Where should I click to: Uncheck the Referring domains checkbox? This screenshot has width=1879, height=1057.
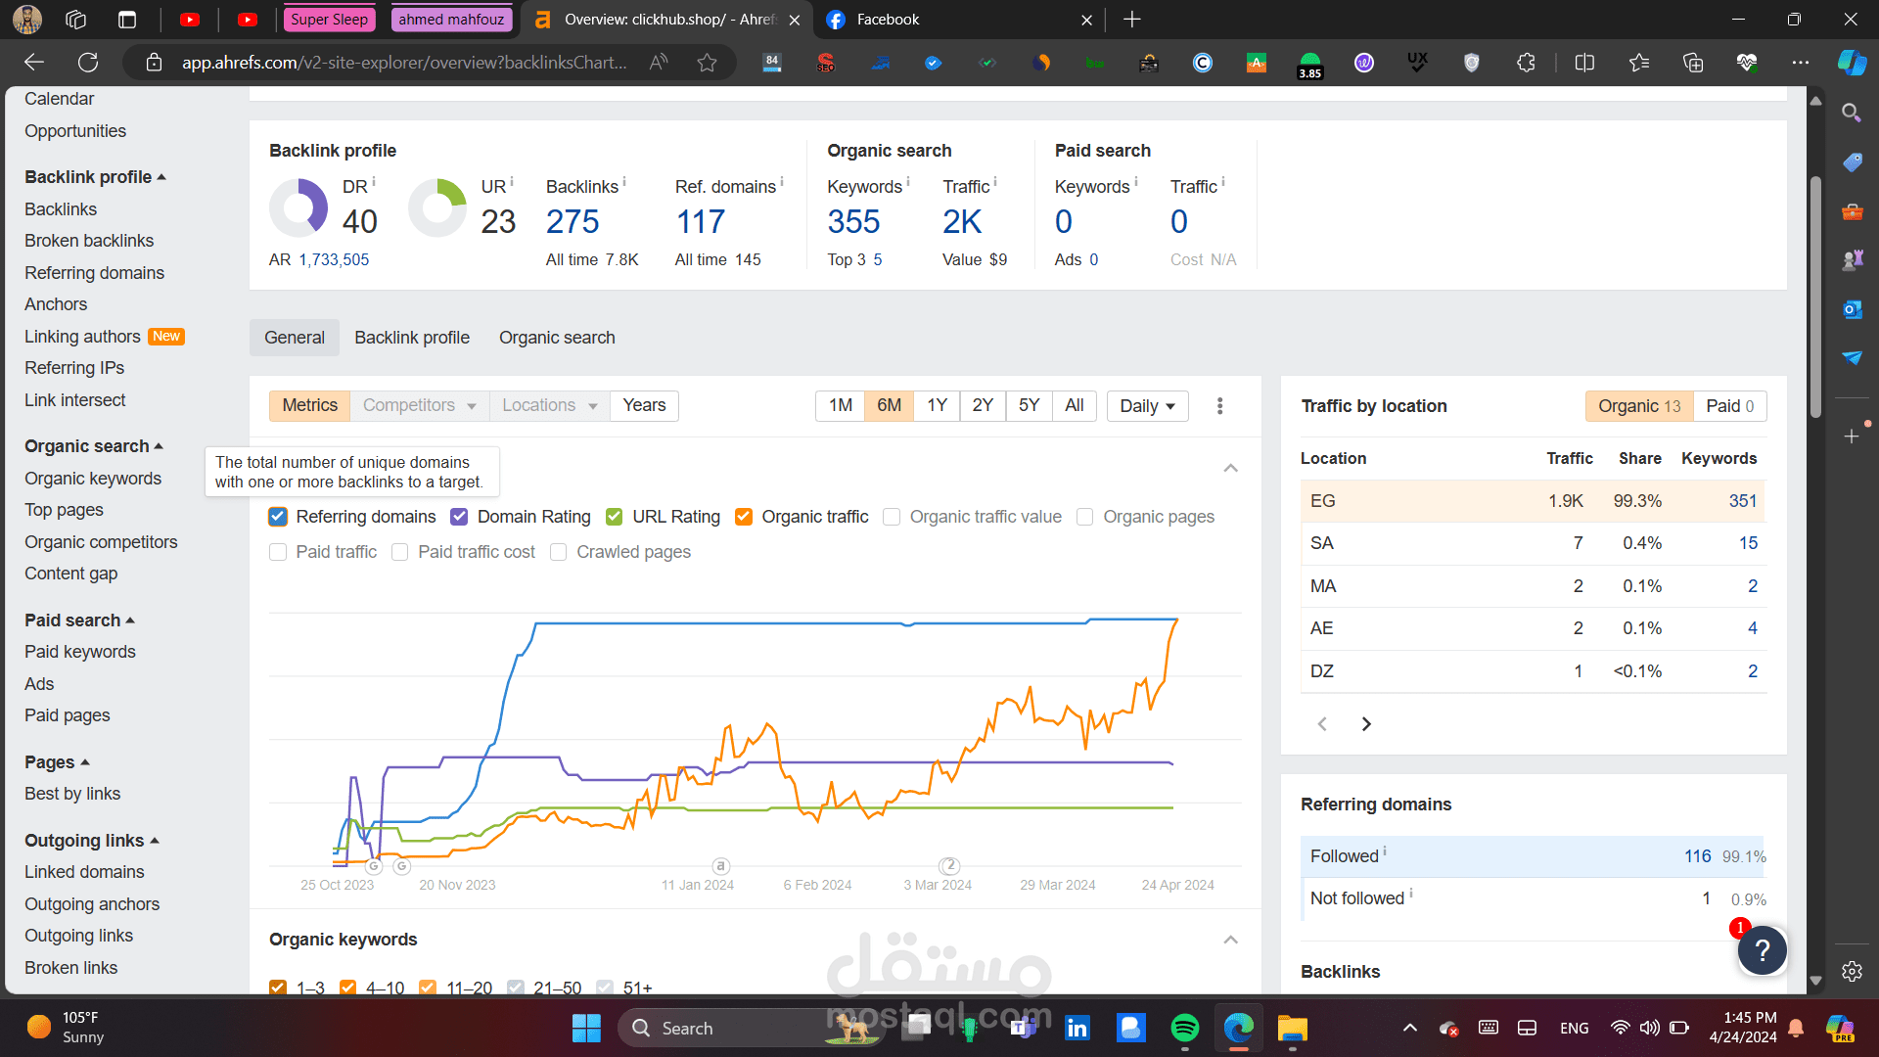278,517
